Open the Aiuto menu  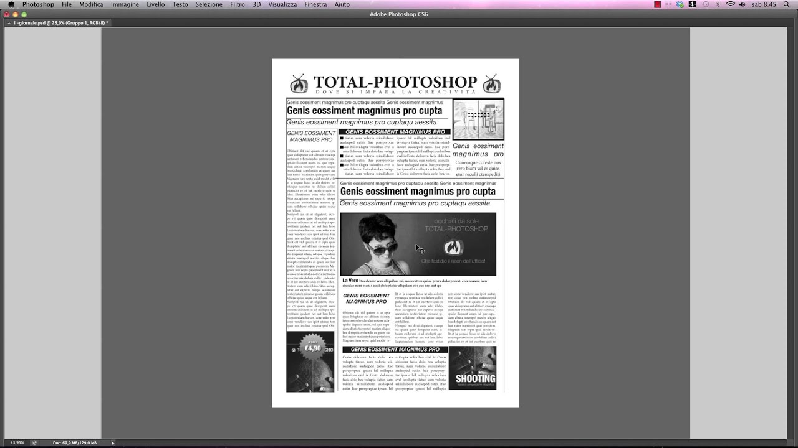point(342,4)
